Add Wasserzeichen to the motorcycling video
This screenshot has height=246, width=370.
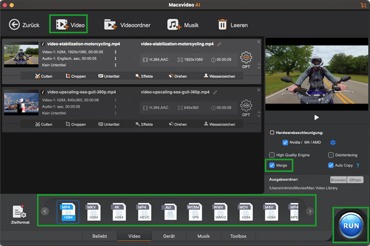pos(219,76)
